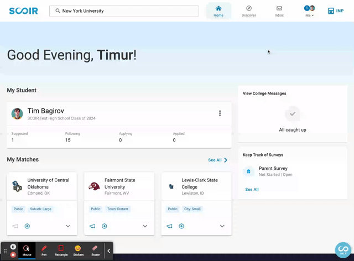Follow University of Central Oklahoma plus icon
The width and height of the screenshot is (354, 261).
tap(27, 226)
